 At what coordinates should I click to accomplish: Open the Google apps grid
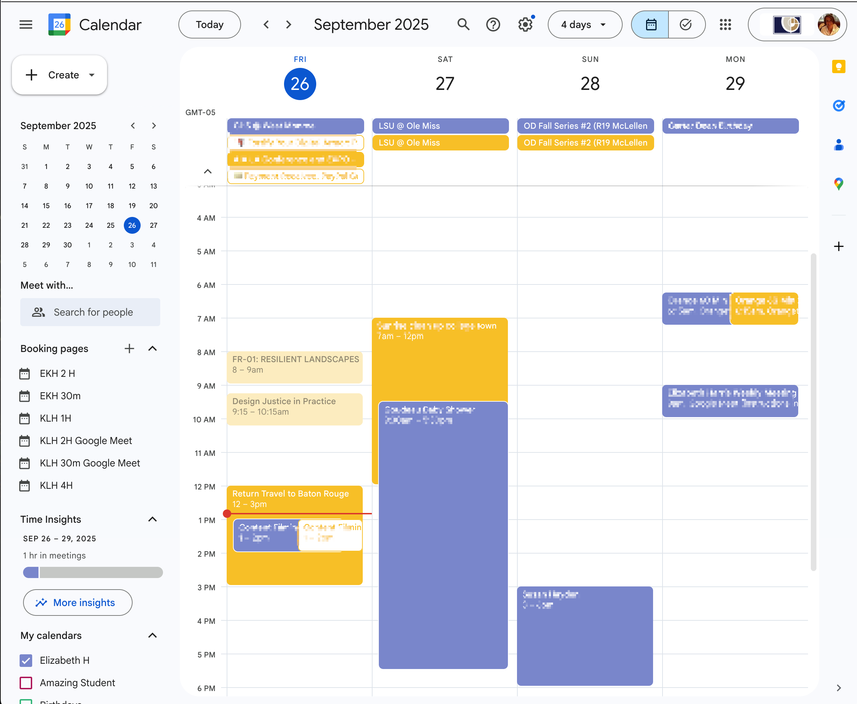725,25
